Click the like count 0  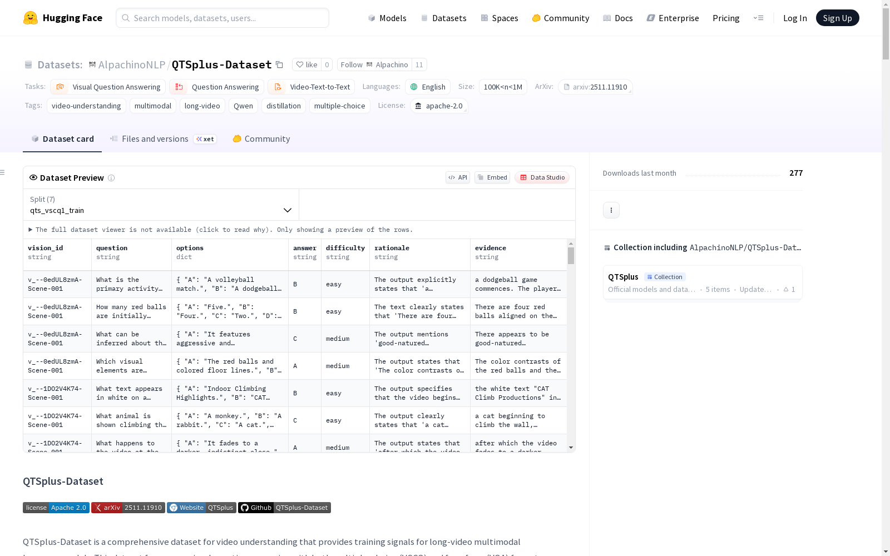click(327, 65)
